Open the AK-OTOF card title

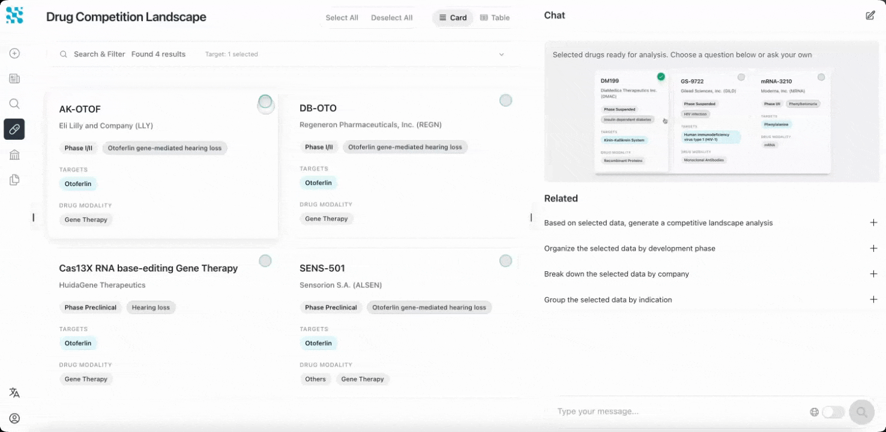pyautogui.click(x=80, y=109)
